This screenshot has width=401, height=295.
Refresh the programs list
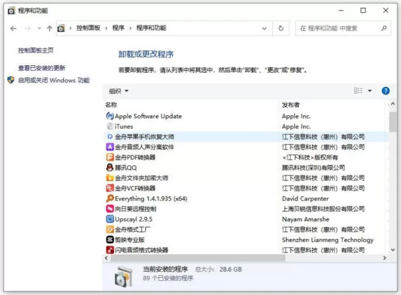pos(281,28)
